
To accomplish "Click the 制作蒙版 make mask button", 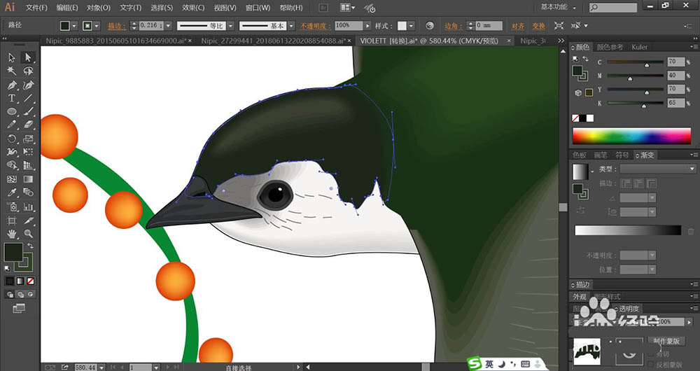I will [x=666, y=341].
